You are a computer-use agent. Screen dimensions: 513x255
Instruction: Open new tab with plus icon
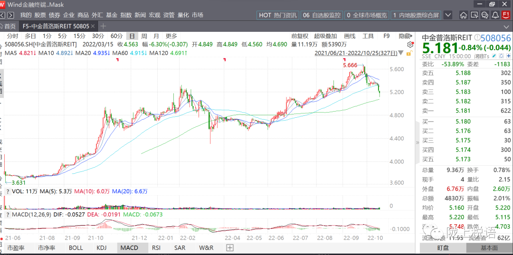pyautogui.click(x=104, y=26)
